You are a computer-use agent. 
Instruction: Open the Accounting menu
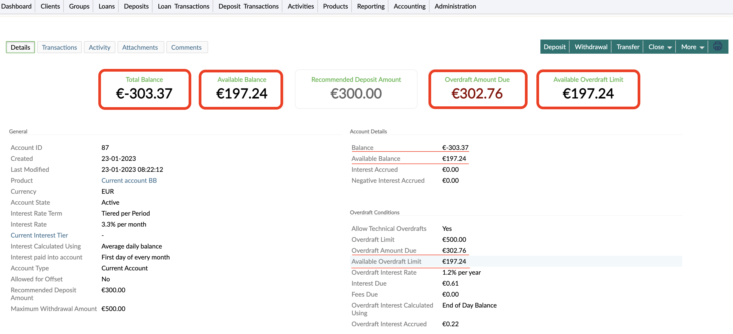click(409, 6)
